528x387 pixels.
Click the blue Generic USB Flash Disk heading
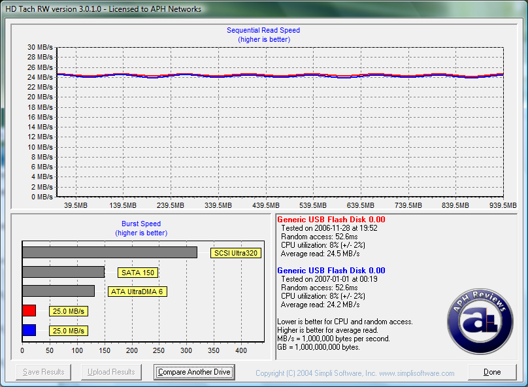[x=331, y=270]
